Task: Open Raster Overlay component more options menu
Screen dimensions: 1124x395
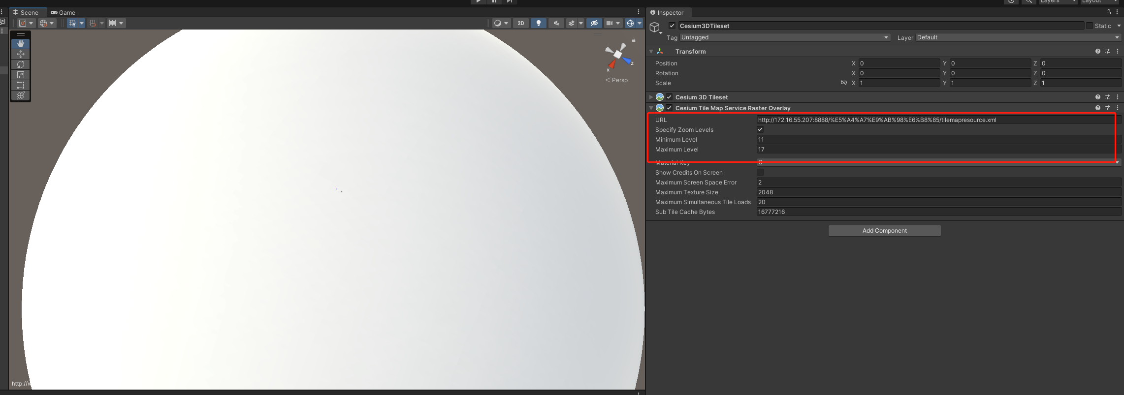Action: coord(1118,108)
